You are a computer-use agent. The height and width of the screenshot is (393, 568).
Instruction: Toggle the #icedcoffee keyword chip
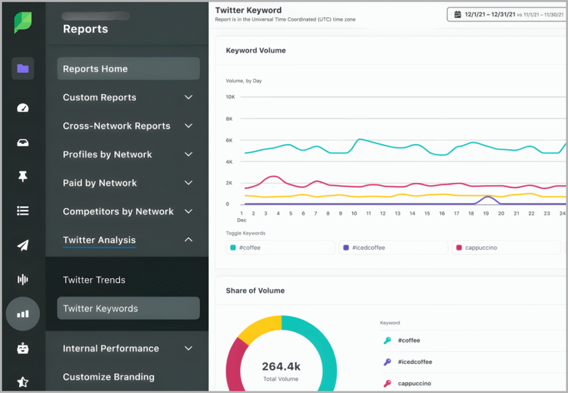[x=393, y=247]
